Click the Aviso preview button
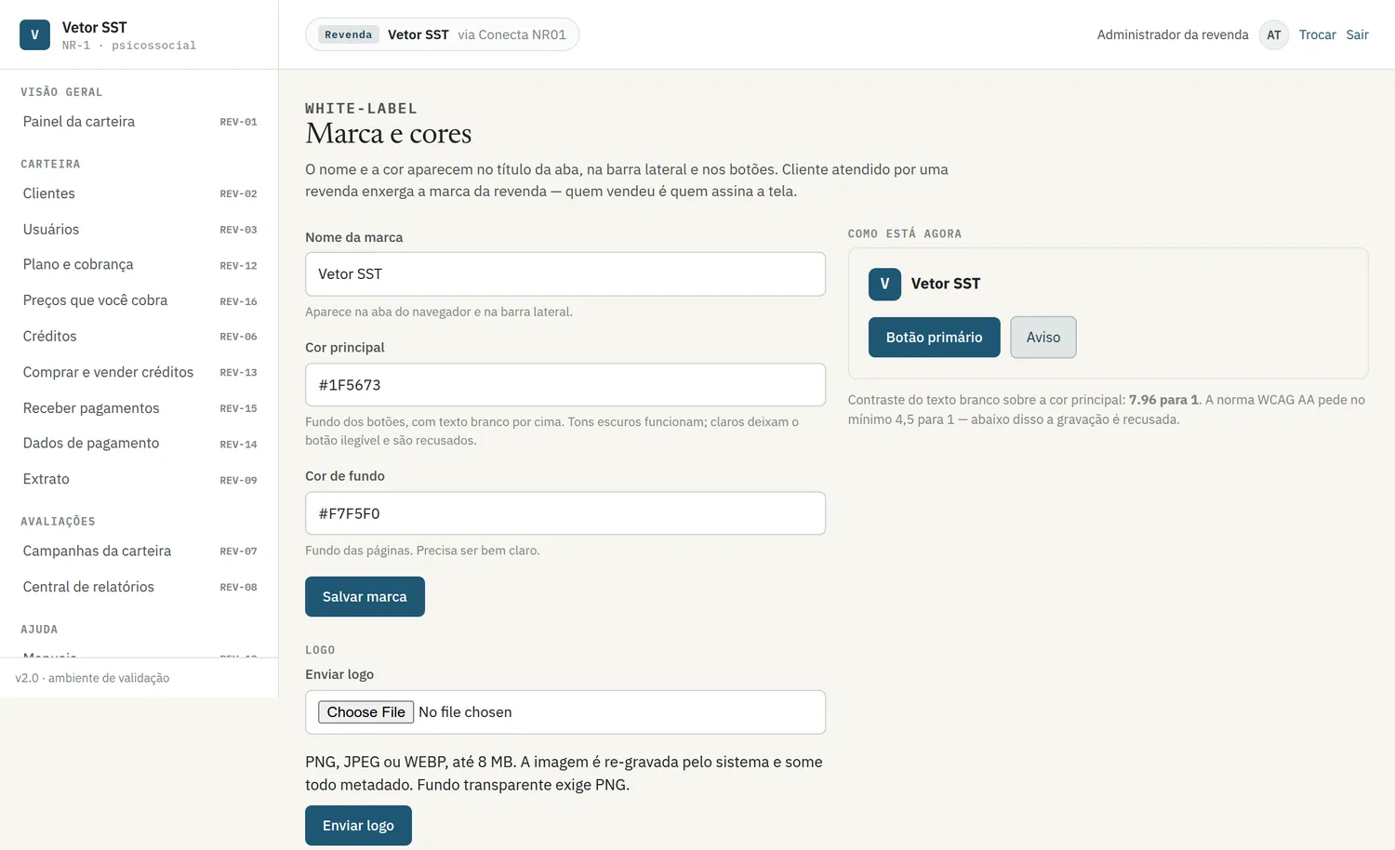The height and width of the screenshot is (850, 1395). pyautogui.click(x=1043, y=338)
